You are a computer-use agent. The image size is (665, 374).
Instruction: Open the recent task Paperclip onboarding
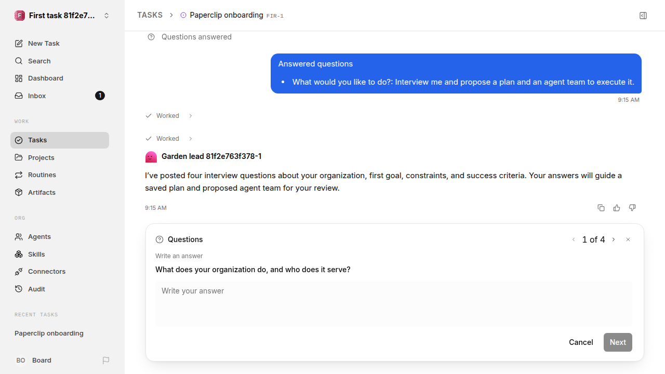click(60, 333)
